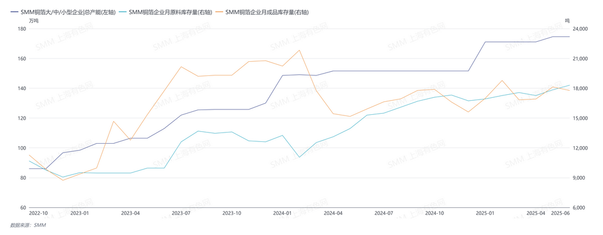This screenshot has width=603, height=235.
Task: Click the 12,000 value on right axis
Action: [x=581, y=148]
